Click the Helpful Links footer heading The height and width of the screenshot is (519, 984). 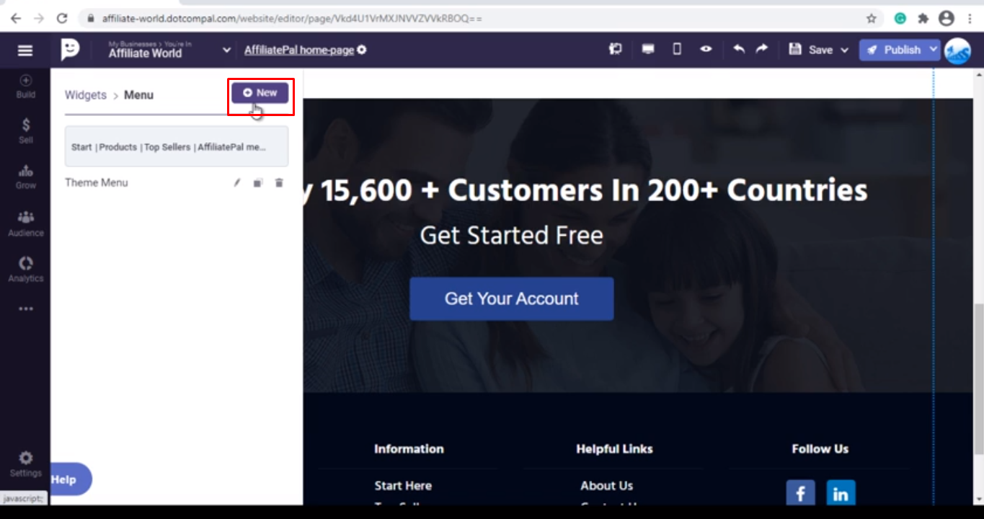pyautogui.click(x=614, y=448)
